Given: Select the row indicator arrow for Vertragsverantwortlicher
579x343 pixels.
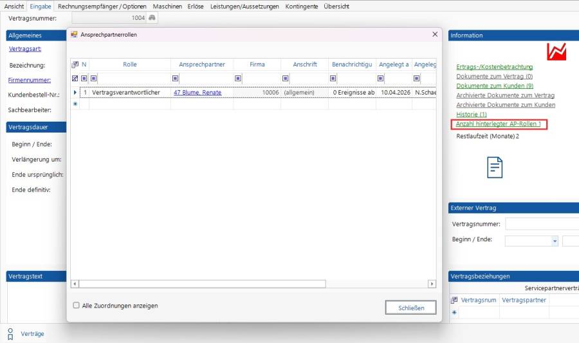Looking at the screenshot, I should pos(75,93).
